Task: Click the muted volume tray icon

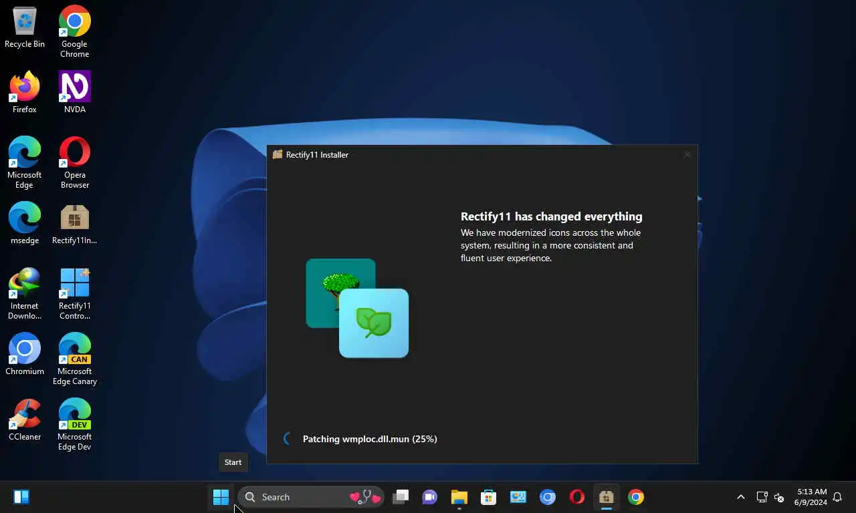Action: [779, 497]
